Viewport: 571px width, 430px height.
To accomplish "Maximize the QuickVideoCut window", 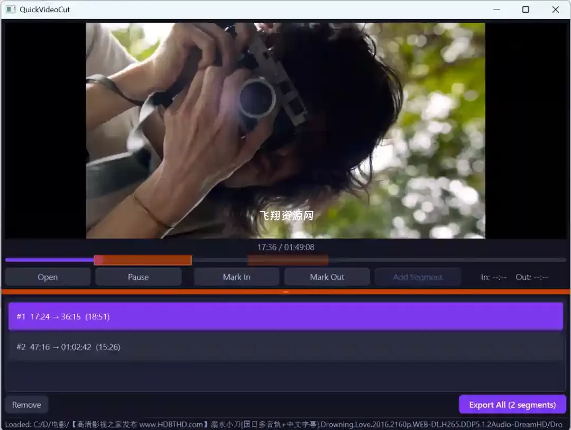I will (x=526, y=10).
